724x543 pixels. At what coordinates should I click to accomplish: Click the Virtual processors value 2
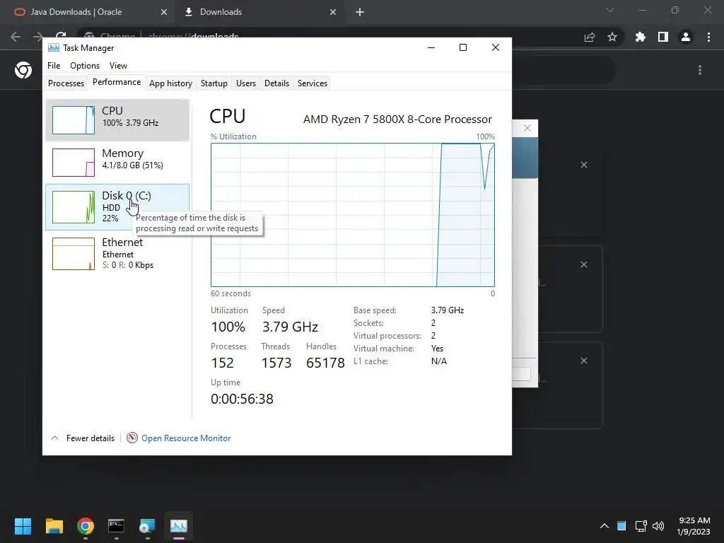point(433,336)
